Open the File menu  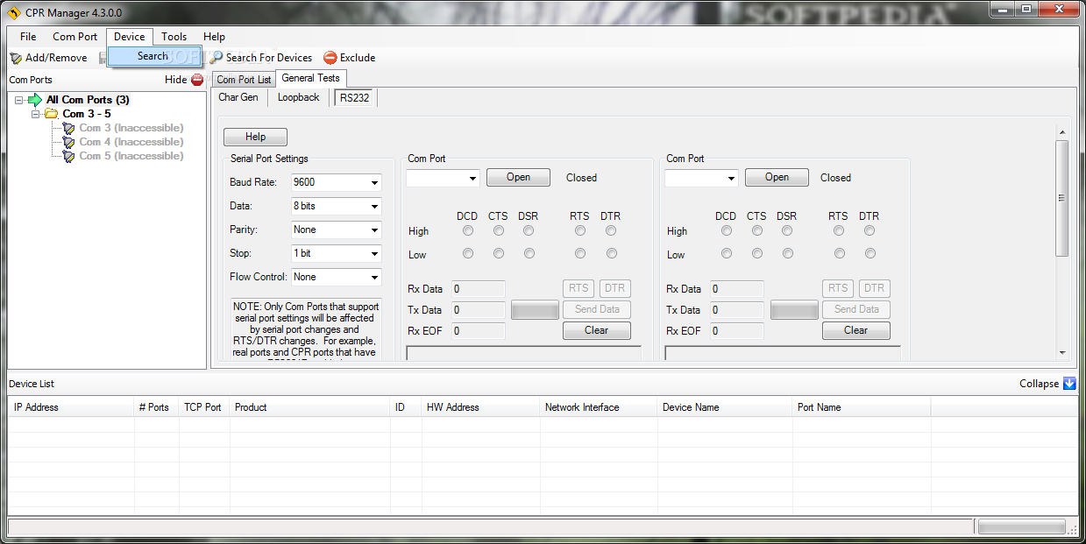(x=28, y=37)
